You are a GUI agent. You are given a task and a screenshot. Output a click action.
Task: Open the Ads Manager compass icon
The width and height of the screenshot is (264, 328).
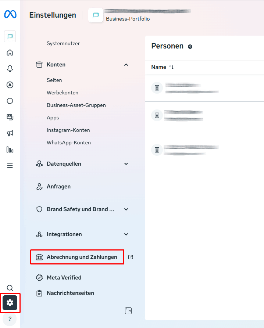[10, 85]
